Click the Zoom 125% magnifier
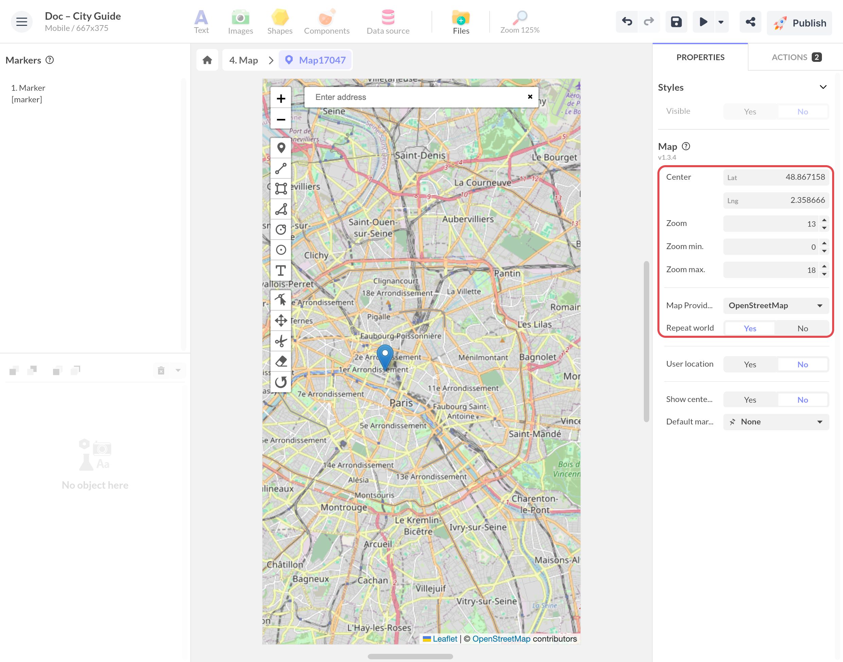The height and width of the screenshot is (662, 843). tap(520, 22)
